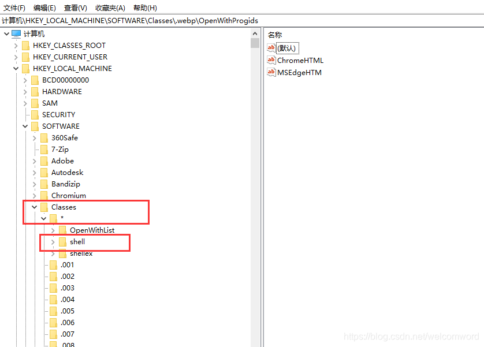Click HKEY_CLASSES_ROOT folder icon
484x347 pixels.
25,46
